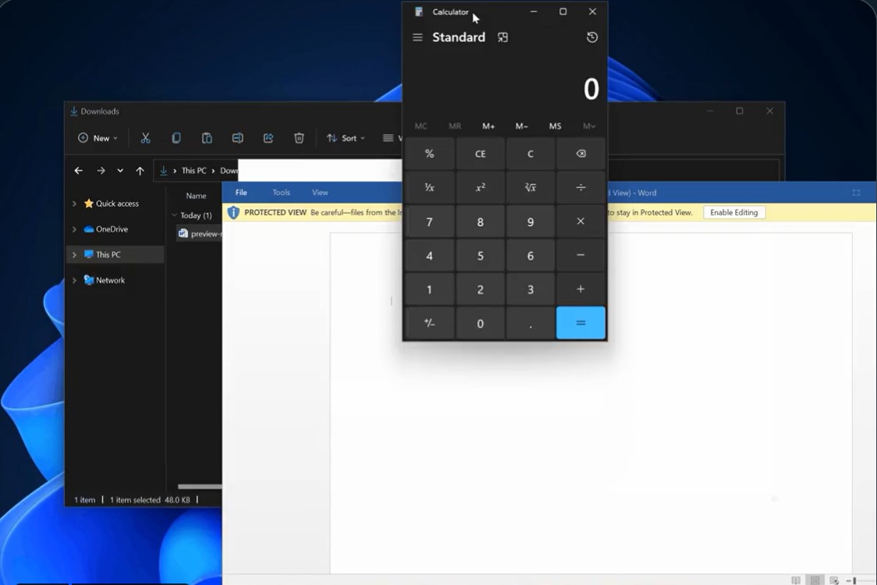The height and width of the screenshot is (585, 877).
Task: Select Read Mode in Word status bar
Action: (794, 580)
